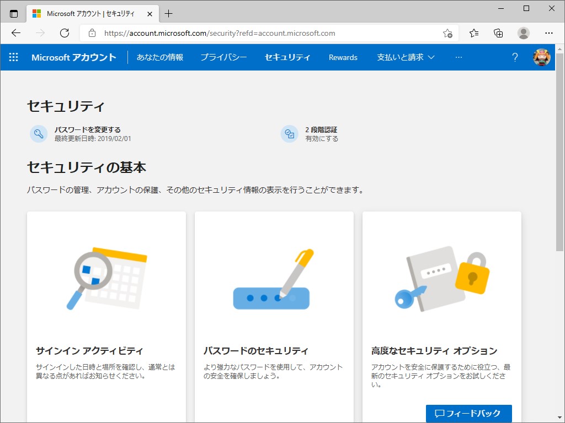Click the 2 段階認証 badge icon
Image resolution: width=565 pixels, height=423 pixels.
[x=290, y=134]
